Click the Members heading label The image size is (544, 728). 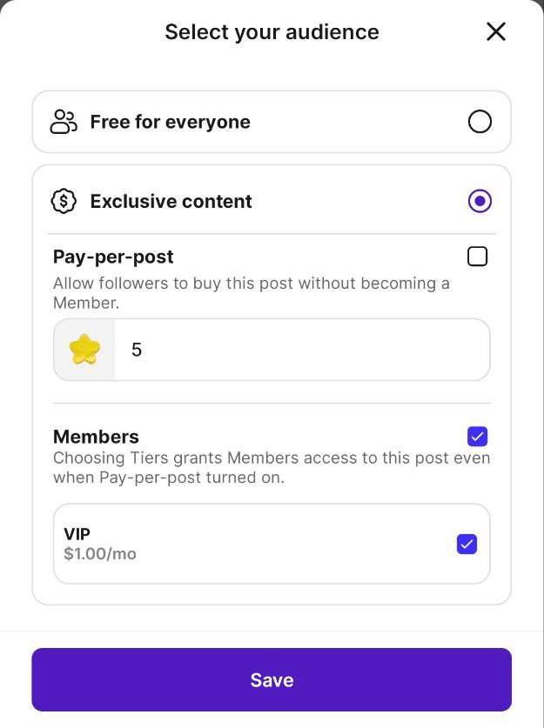(x=96, y=437)
